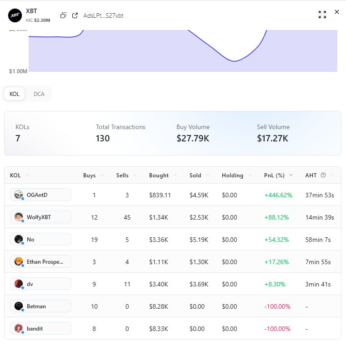Click AHT help question mark icon

tap(323, 175)
